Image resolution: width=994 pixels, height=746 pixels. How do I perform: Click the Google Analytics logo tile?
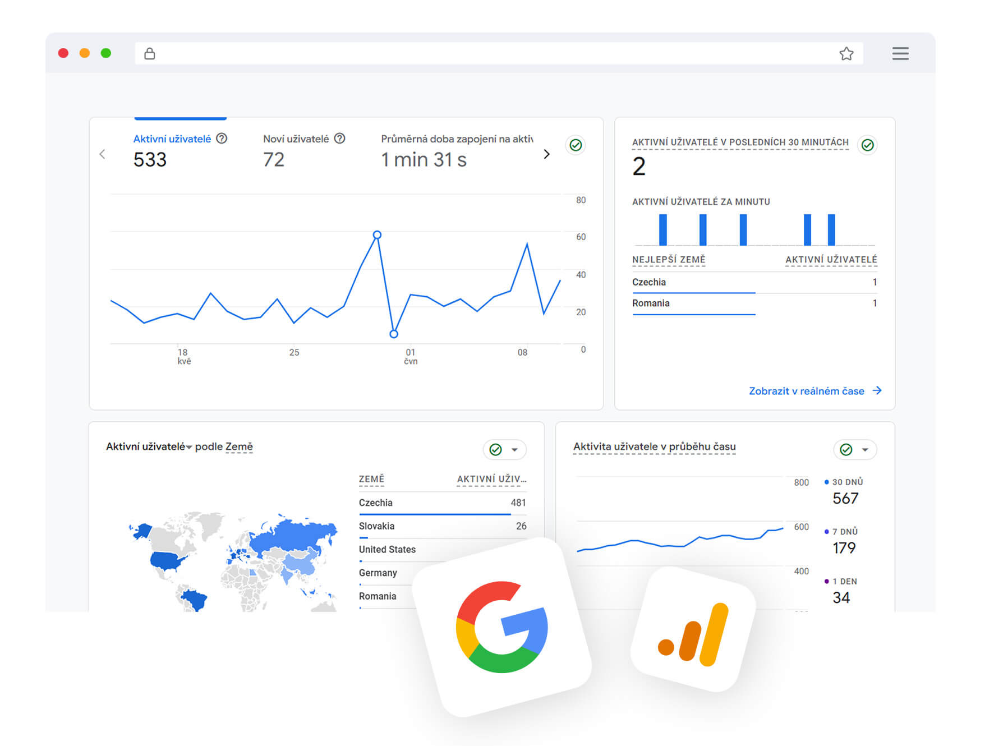pyautogui.click(x=693, y=629)
